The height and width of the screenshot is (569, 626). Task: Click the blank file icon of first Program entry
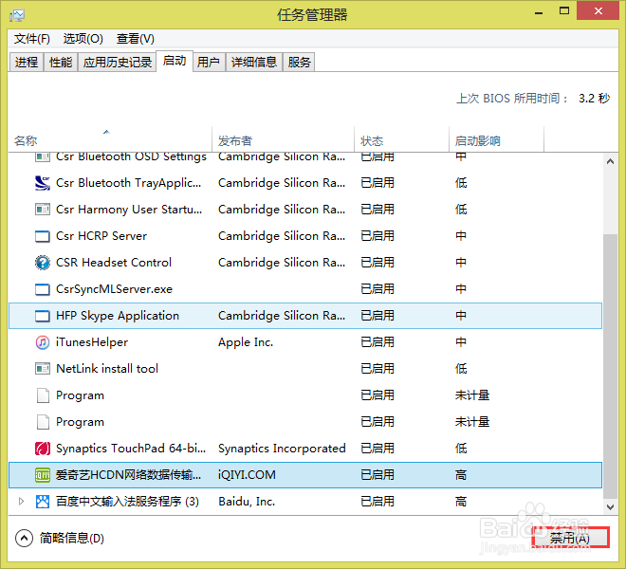coord(43,395)
